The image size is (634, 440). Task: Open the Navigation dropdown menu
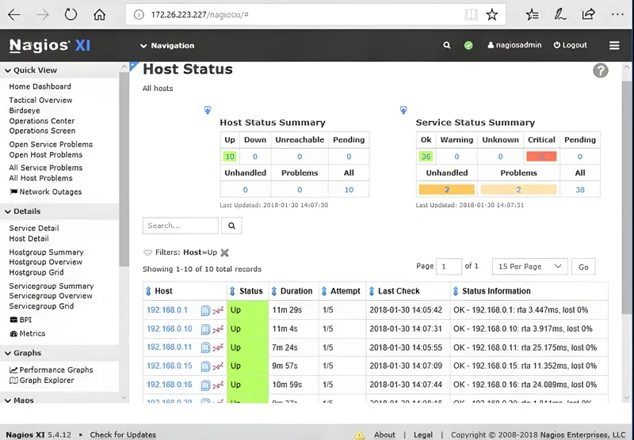(167, 46)
